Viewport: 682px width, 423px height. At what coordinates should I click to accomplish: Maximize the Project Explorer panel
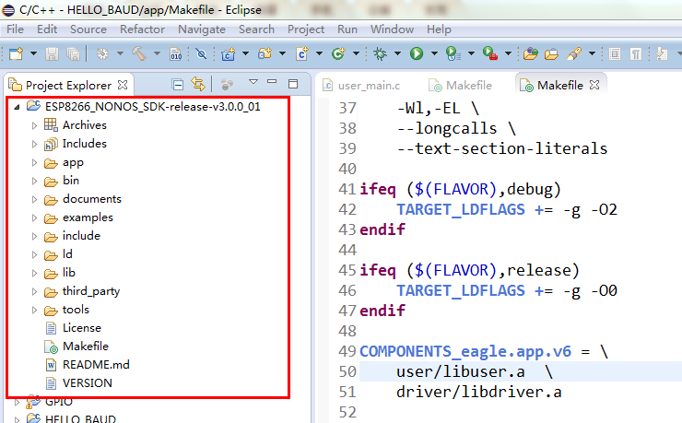[x=293, y=84]
